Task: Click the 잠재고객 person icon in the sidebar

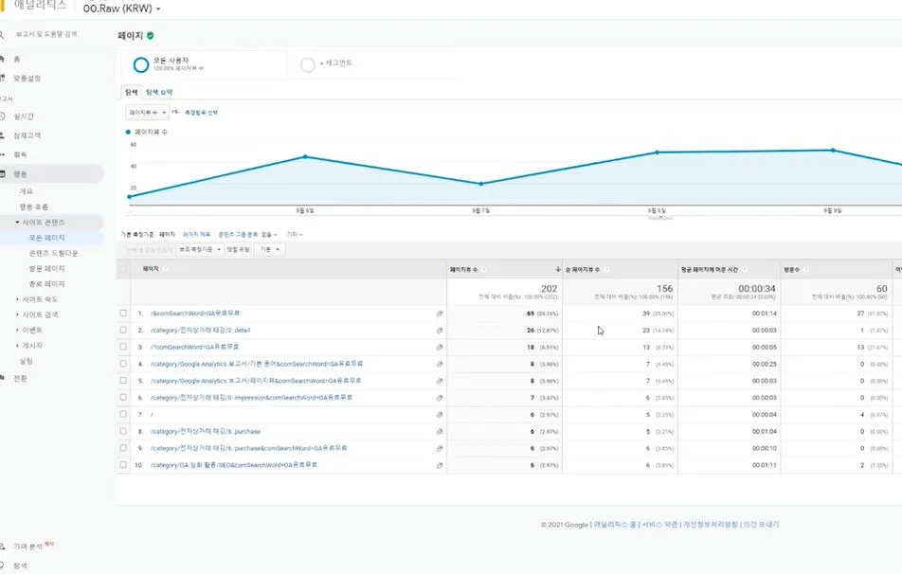Action: [x=2, y=135]
